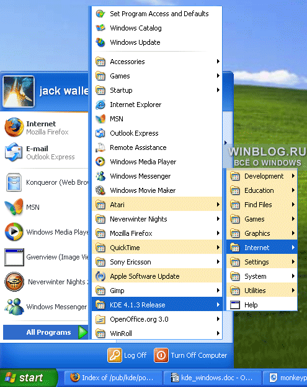Click the Windows Messenger icon in recent programs
This screenshot has width=307, height=387.
click(x=14, y=307)
